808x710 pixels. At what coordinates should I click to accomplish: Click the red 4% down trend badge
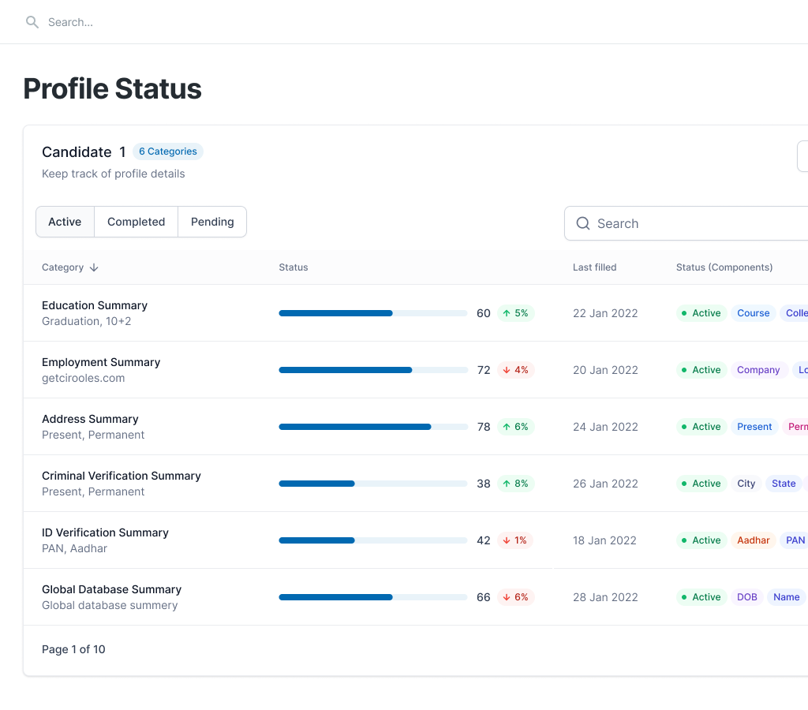pos(515,370)
